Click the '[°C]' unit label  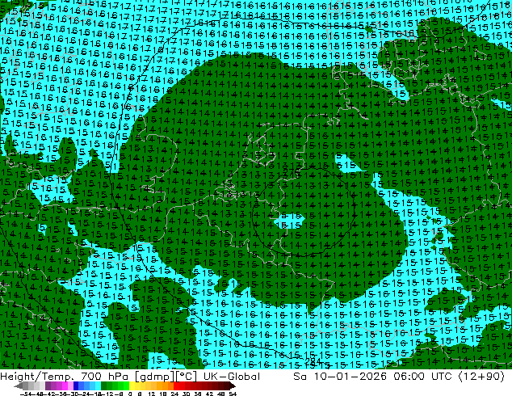pos(186,377)
